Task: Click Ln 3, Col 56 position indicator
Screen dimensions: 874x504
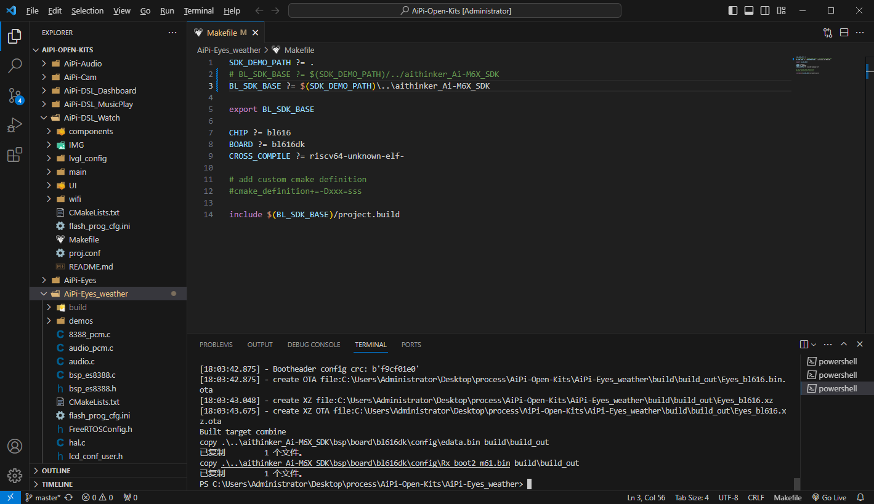Action: (646, 497)
